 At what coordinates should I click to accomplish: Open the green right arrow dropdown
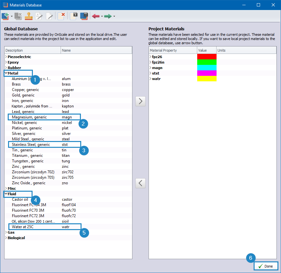click(114, 16)
